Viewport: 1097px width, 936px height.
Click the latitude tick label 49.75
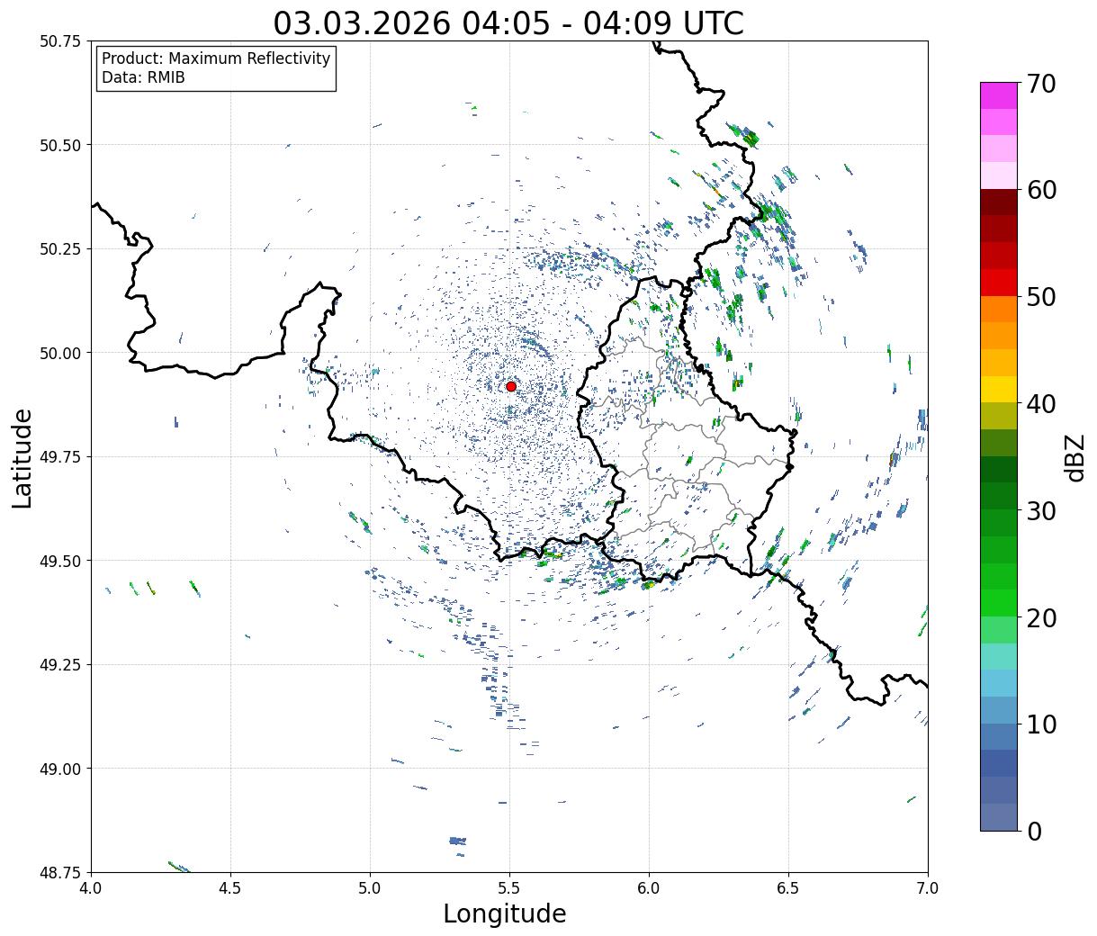[60, 457]
